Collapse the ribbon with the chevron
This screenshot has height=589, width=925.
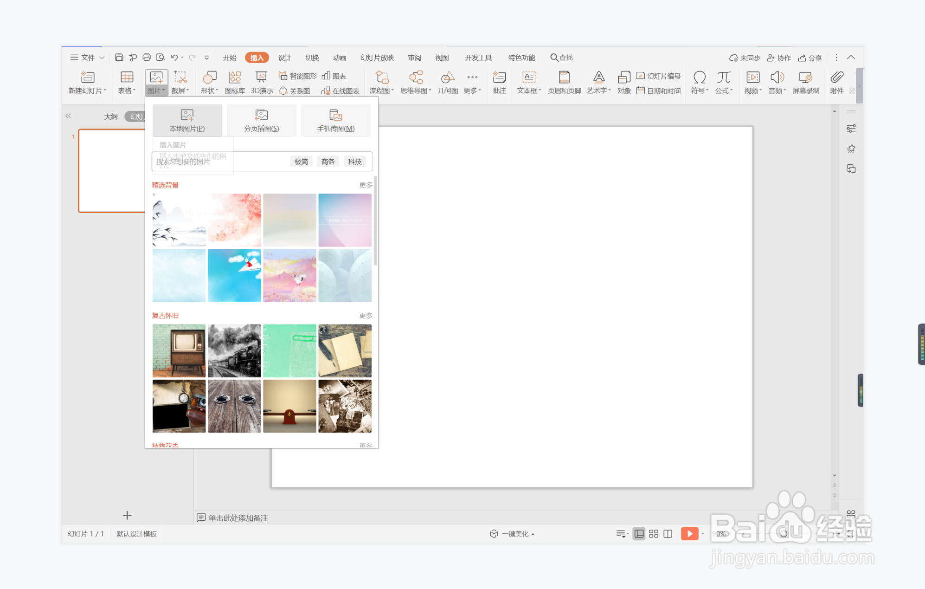851,58
